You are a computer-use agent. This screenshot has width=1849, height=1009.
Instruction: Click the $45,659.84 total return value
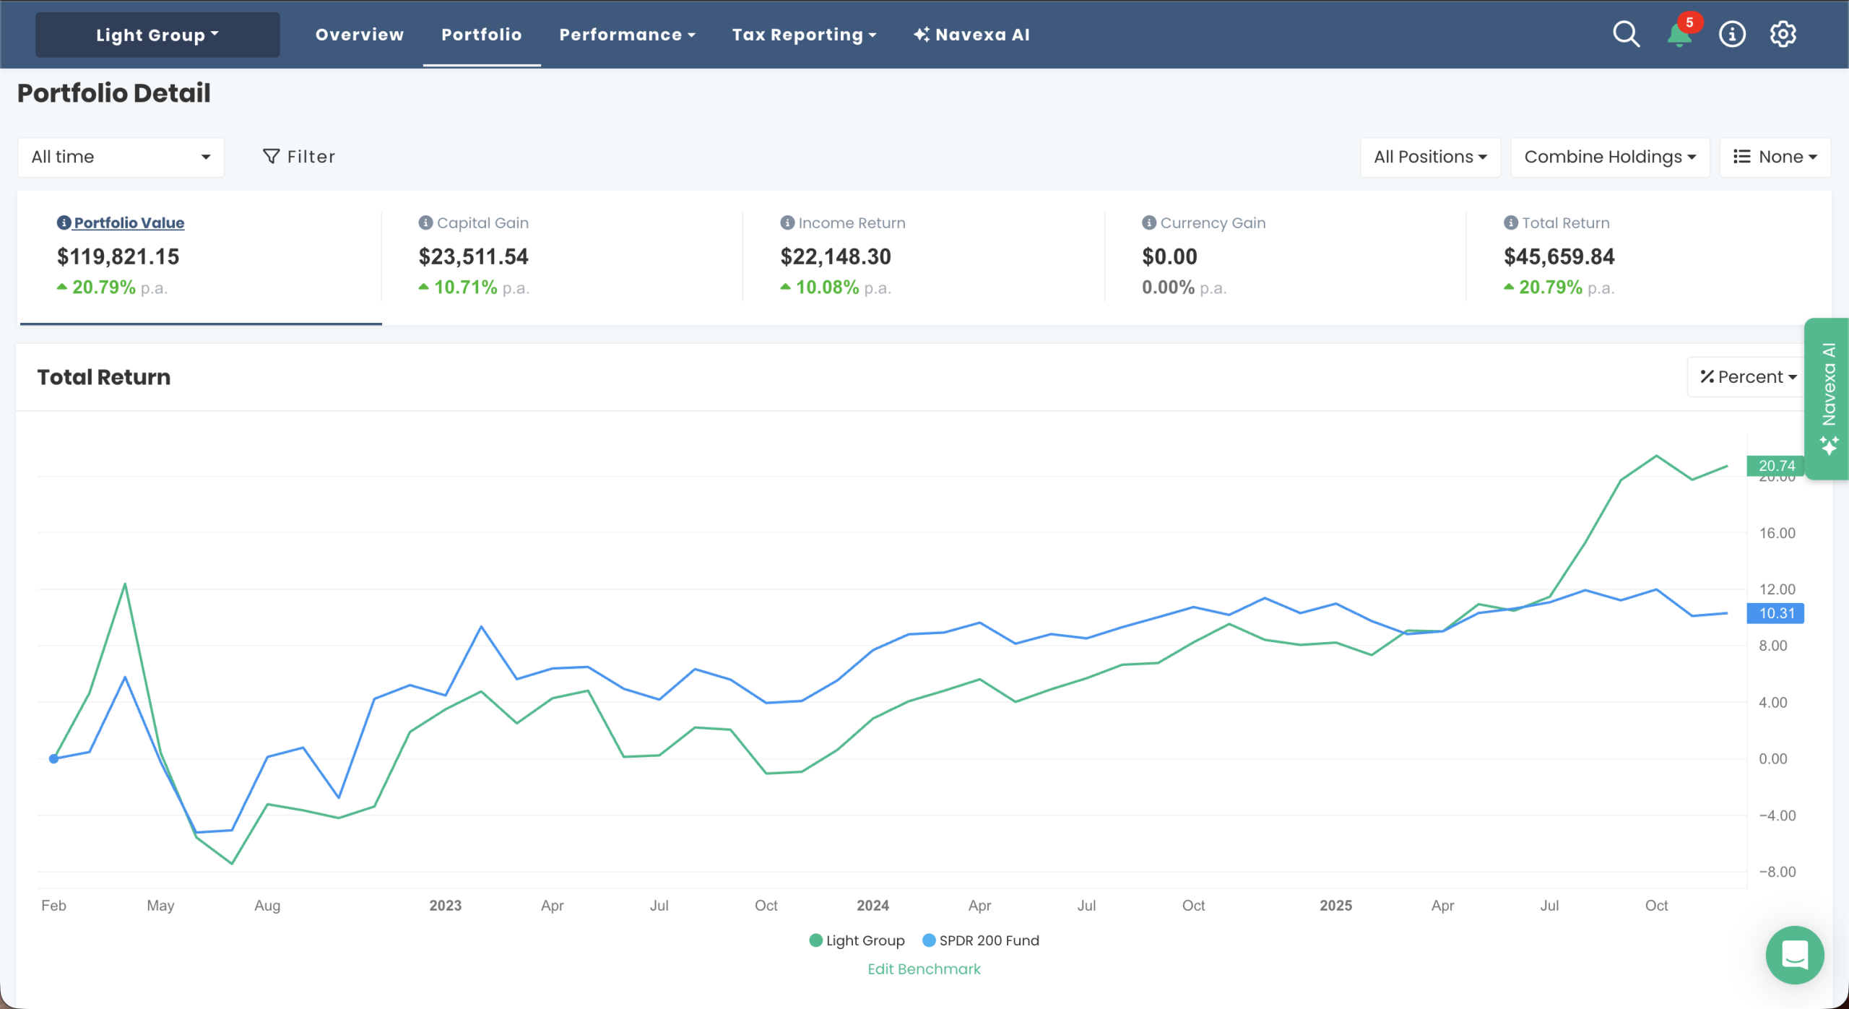(1559, 256)
